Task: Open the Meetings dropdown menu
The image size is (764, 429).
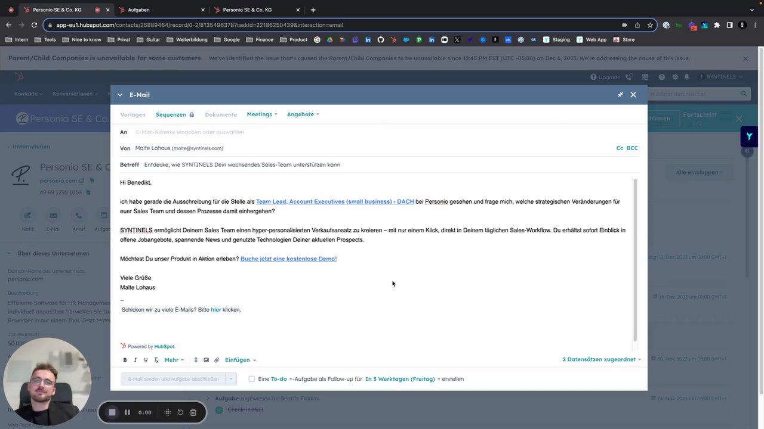Action: click(x=262, y=114)
